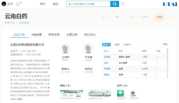Click 尹品耀 avatar portrait
The width and height of the screenshot is (179, 103).
pyautogui.click(x=88, y=49)
